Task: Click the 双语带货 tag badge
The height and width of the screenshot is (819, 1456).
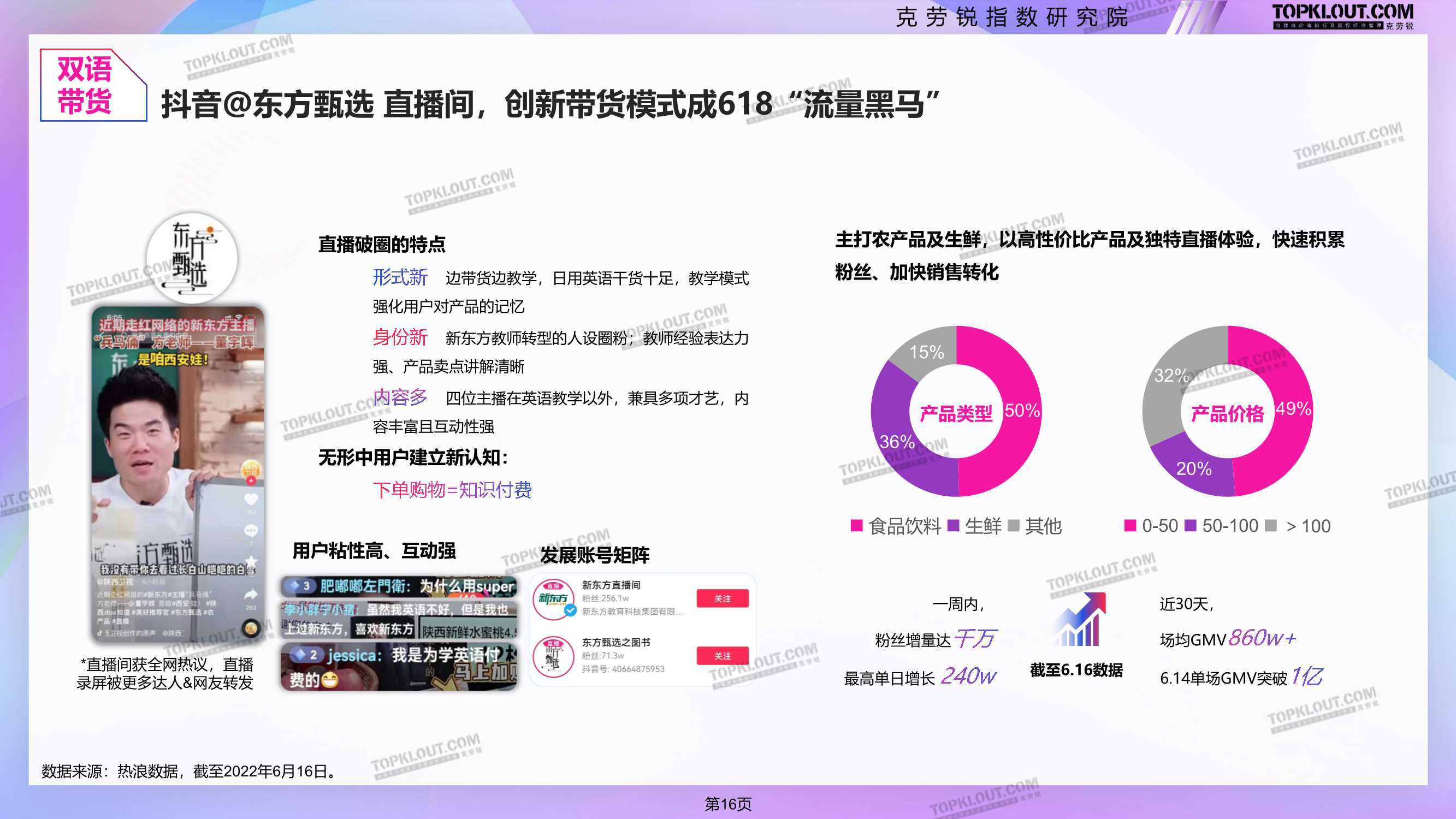Action: pyautogui.click(x=93, y=85)
